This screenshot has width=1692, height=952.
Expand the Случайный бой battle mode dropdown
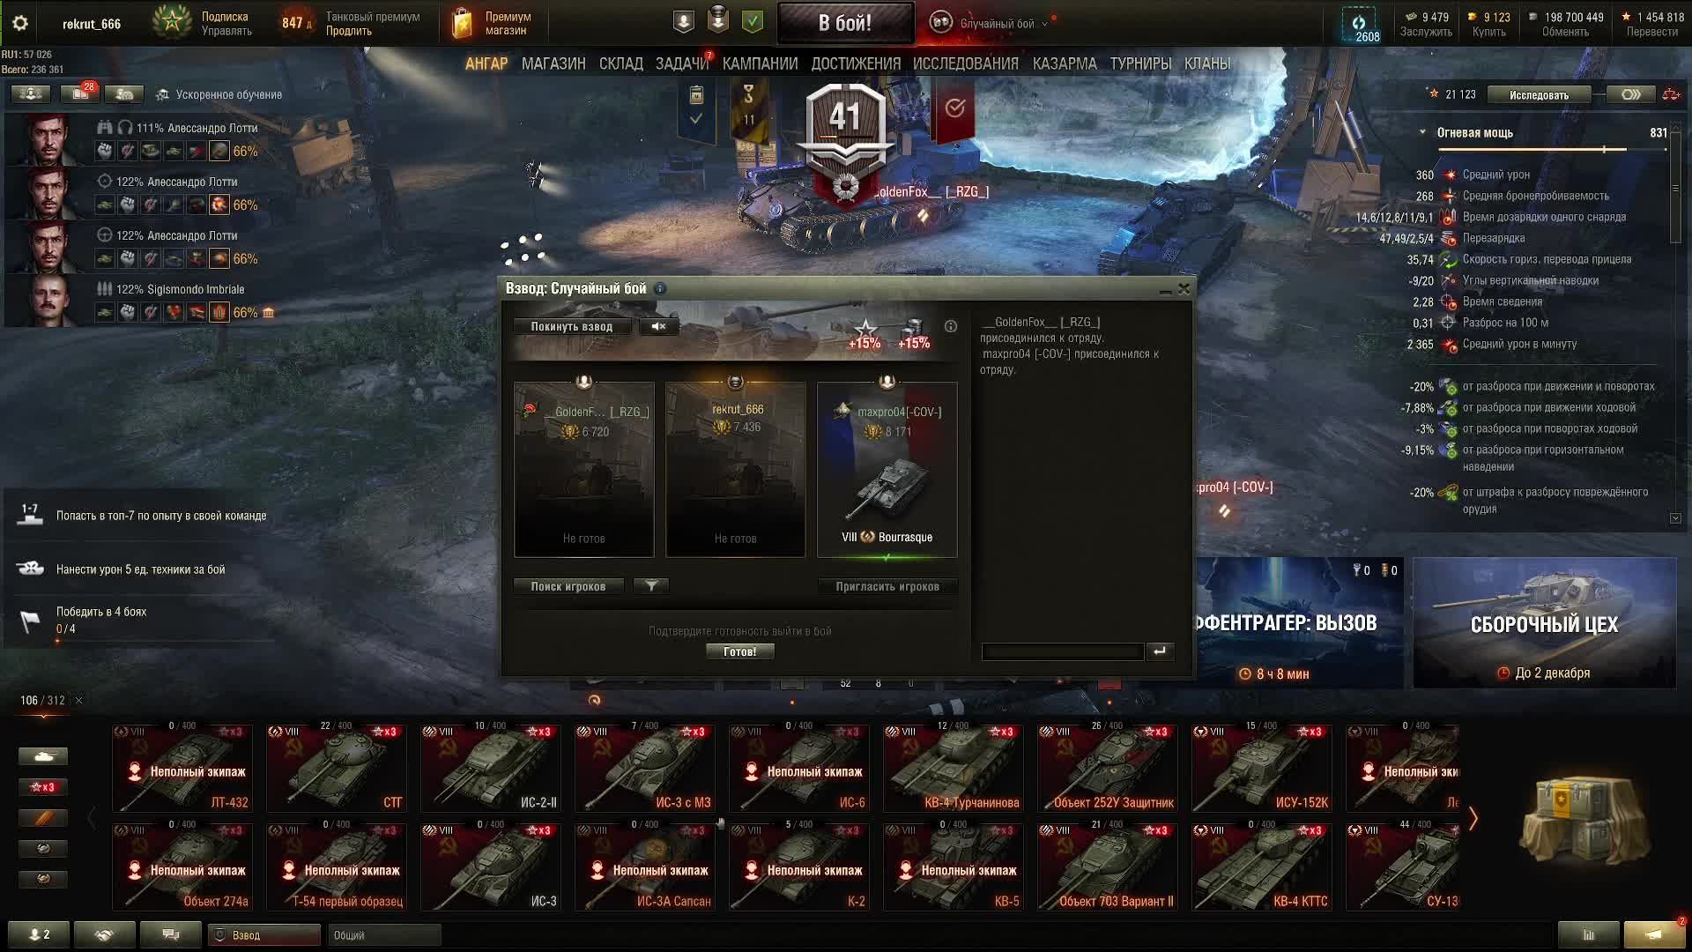click(x=991, y=24)
